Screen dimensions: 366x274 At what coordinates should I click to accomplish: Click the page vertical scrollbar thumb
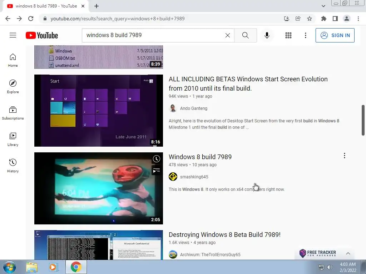pos(363,120)
